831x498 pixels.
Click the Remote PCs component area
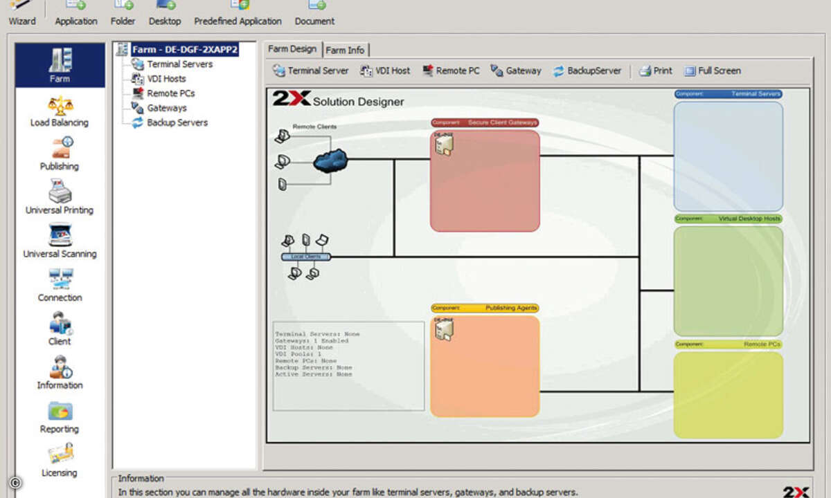click(x=729, y=395)
